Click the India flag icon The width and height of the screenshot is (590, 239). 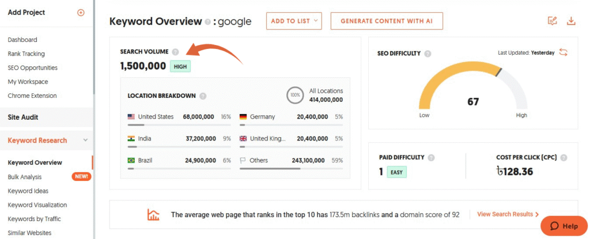click(131, 139)
